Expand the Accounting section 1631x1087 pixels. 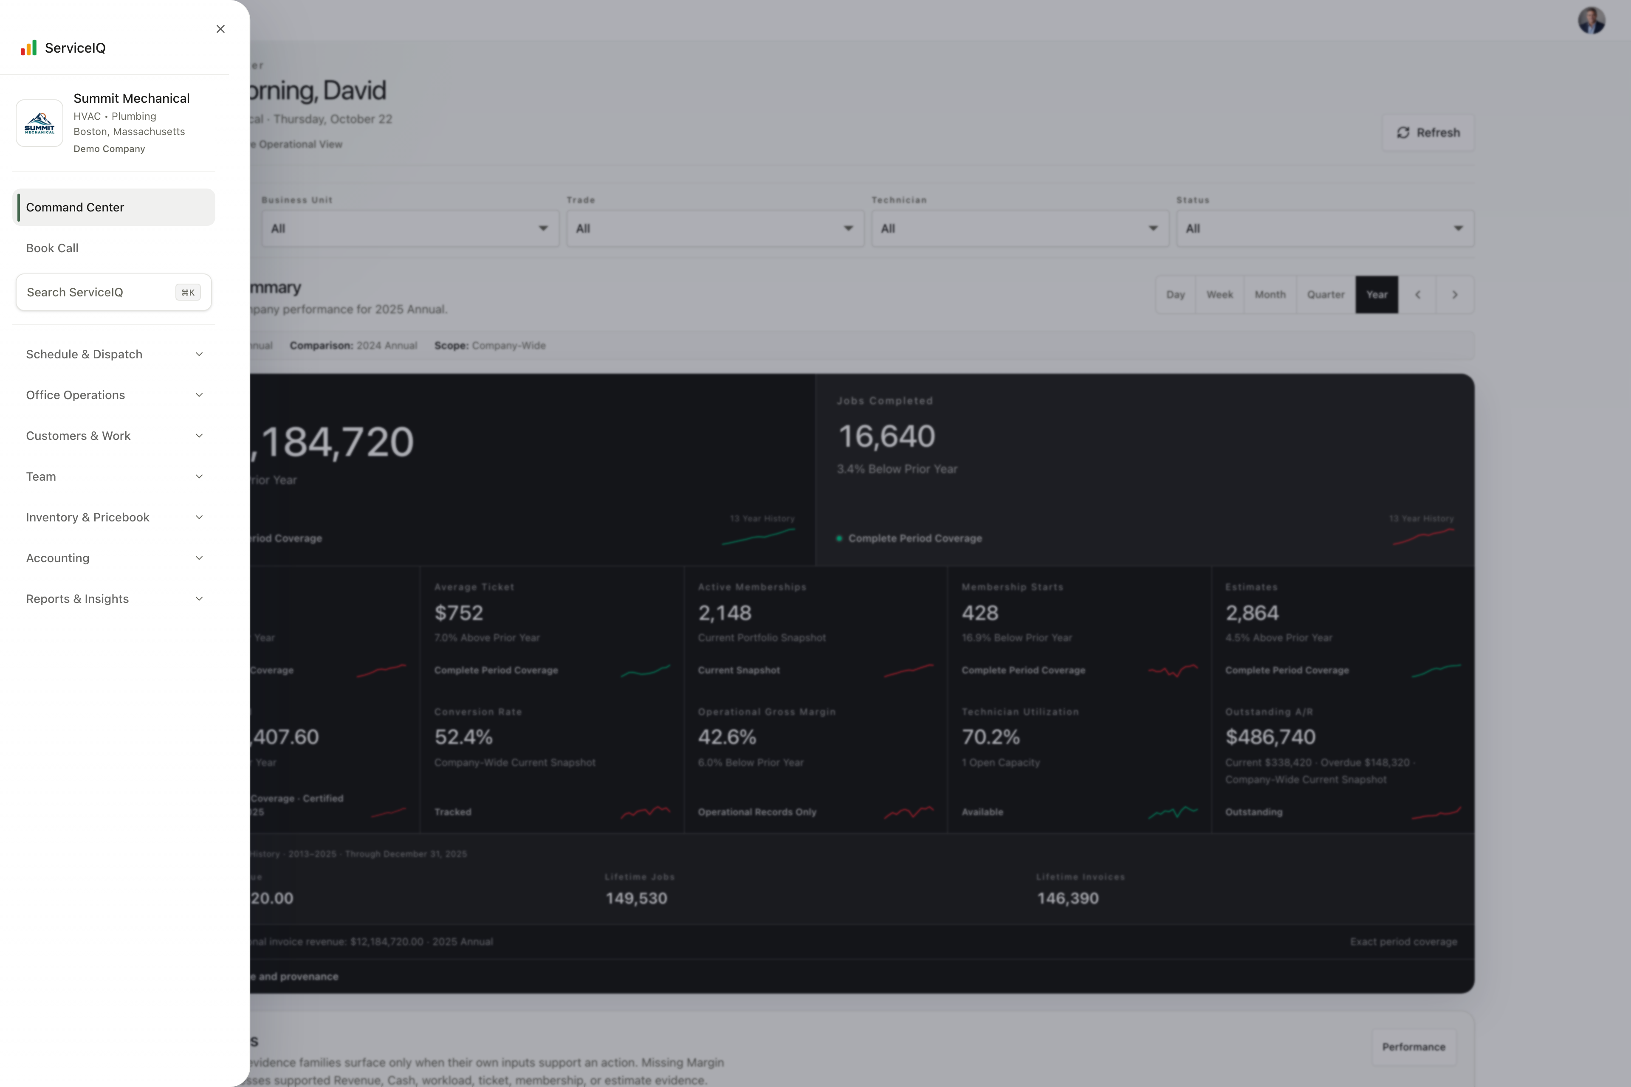click(114, 558)
